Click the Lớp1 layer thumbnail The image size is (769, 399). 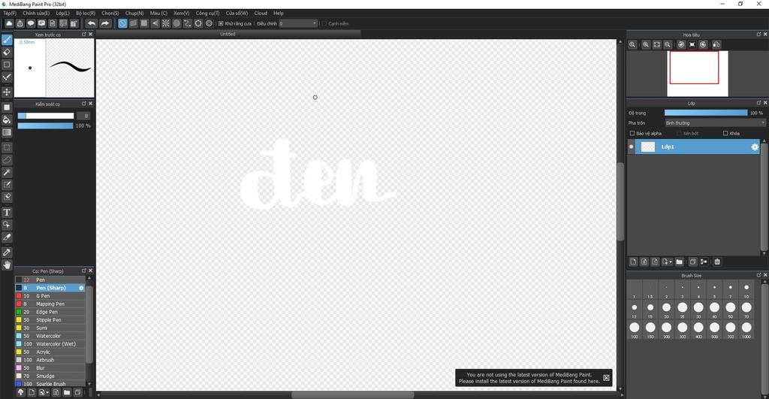click(648, 147)
